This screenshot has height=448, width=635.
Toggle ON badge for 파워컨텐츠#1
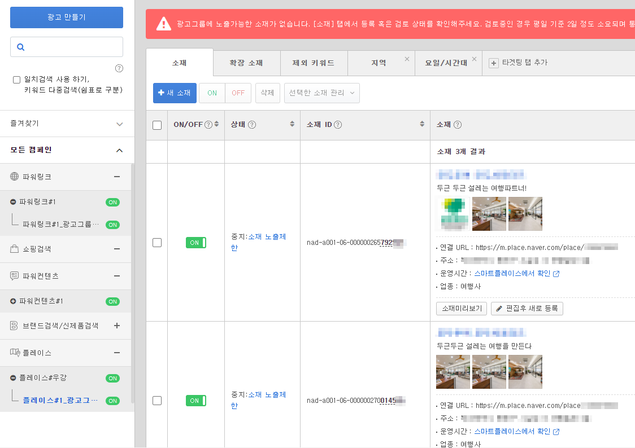click(x=112, y=302)
